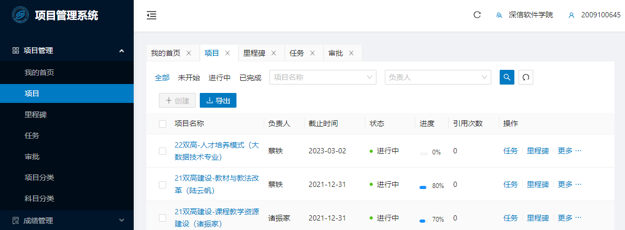Click the blue search magnifier button
The width and height of the screenshot is (625, 230).
tap(507, 77)
